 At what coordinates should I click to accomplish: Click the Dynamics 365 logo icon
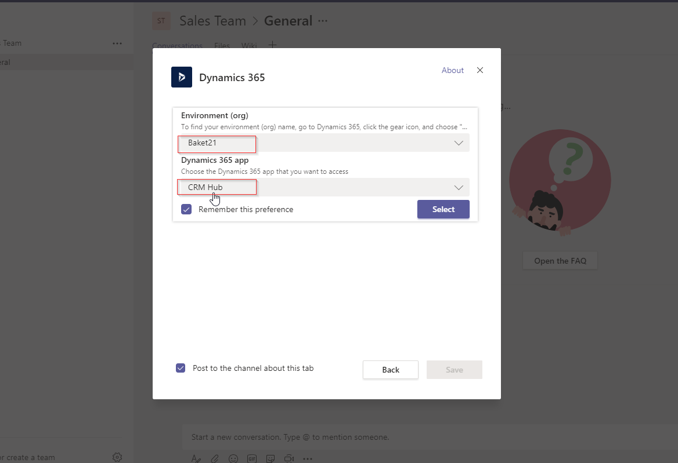pyautogui.click(x=182, y=77)
